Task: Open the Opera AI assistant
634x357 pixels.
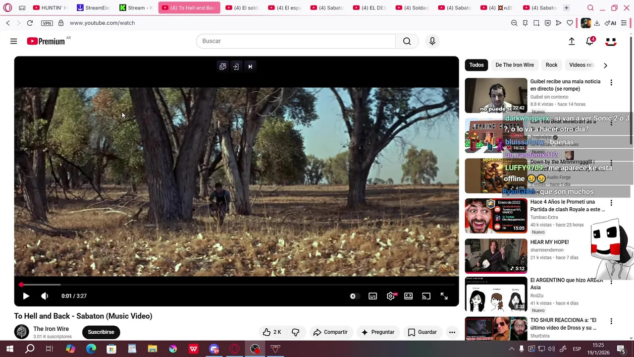Action: click(610, 23)
